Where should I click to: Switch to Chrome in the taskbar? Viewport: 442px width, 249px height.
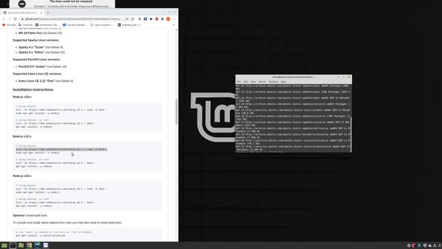pos(29,246)
